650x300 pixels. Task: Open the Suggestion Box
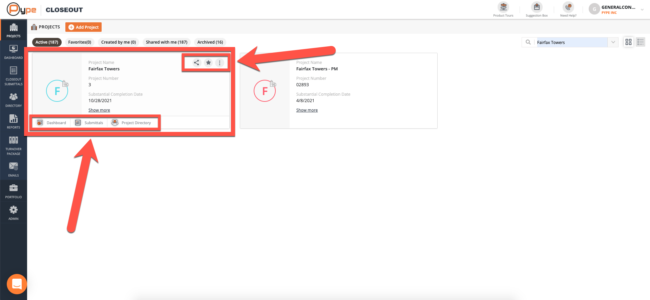pyautogui.click(x=537, y=9)
